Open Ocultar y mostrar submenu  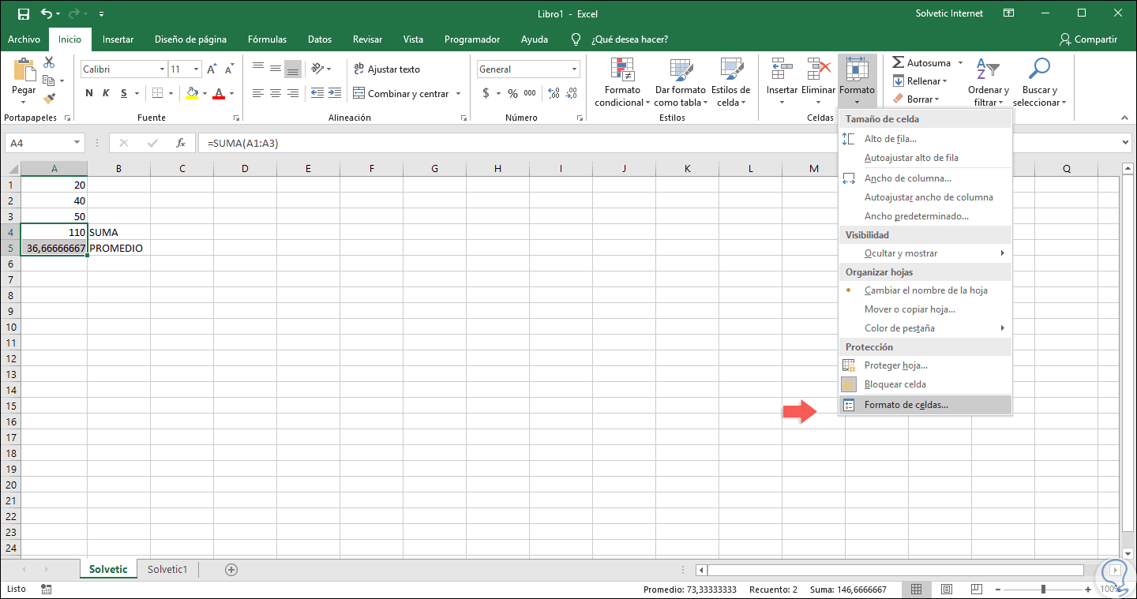tap(925, 253)
